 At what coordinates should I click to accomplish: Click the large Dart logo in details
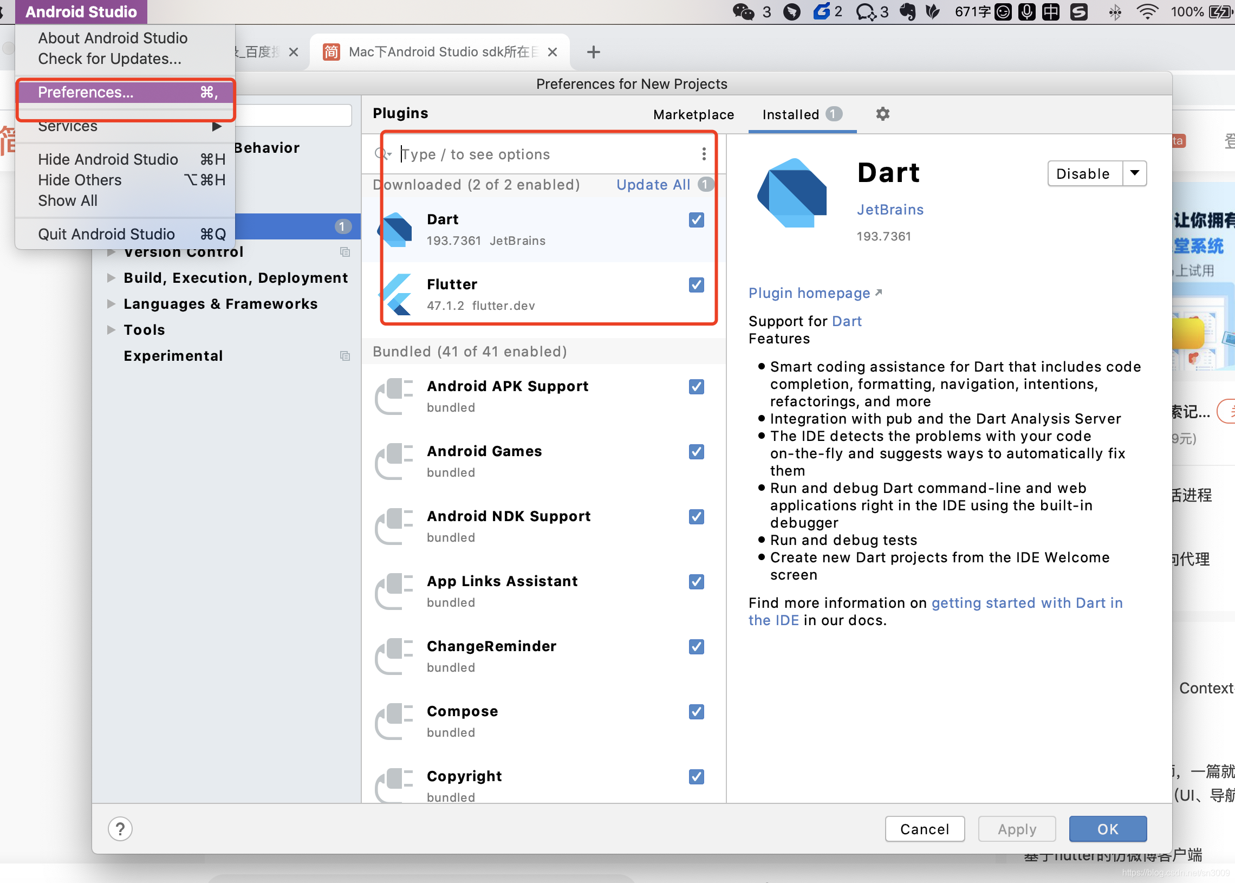point(792,192)
